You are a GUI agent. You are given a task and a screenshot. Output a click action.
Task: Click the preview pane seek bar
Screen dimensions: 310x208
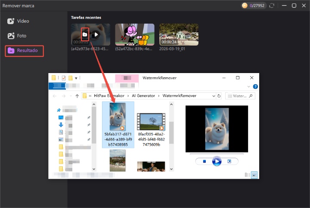pos(217,153)
